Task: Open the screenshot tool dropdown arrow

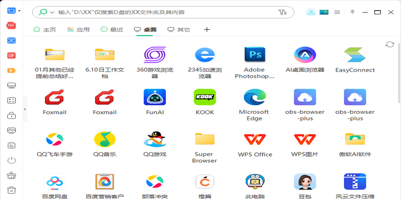Action: 19,11
